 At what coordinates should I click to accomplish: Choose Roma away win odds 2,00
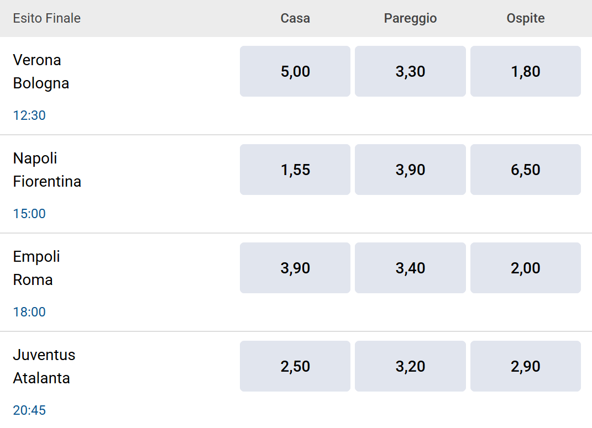coord(526,268)
